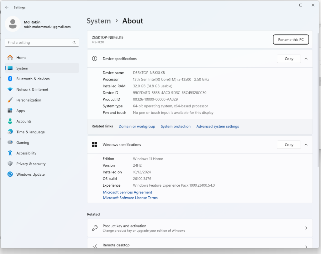Click the Device specifications info icon
Screen dimensions: 321x254
click(x=95, y=59)
